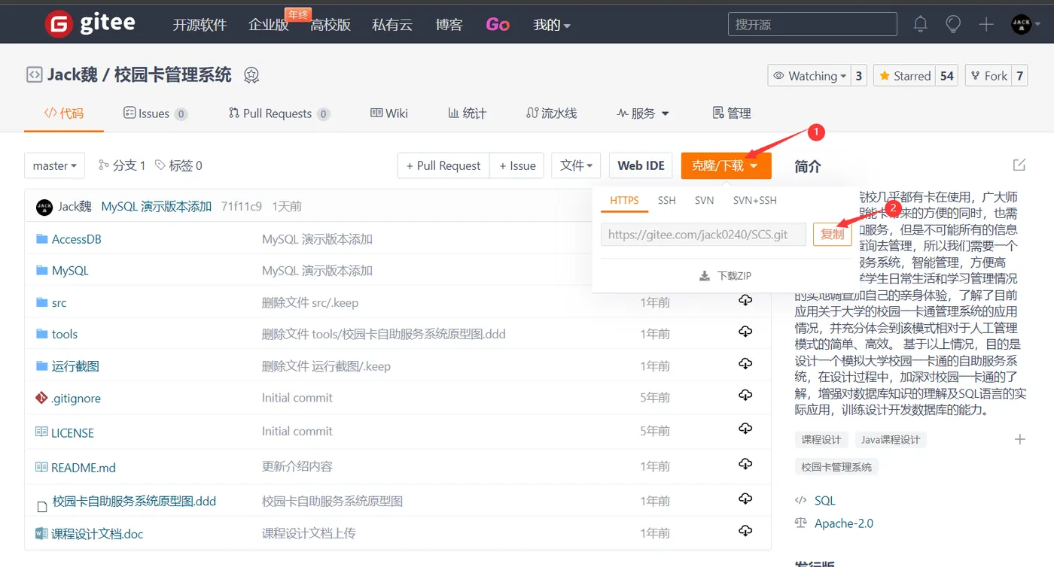Click the clone URL field
This screenshot has width=1054, height=567.
point(703,234)
